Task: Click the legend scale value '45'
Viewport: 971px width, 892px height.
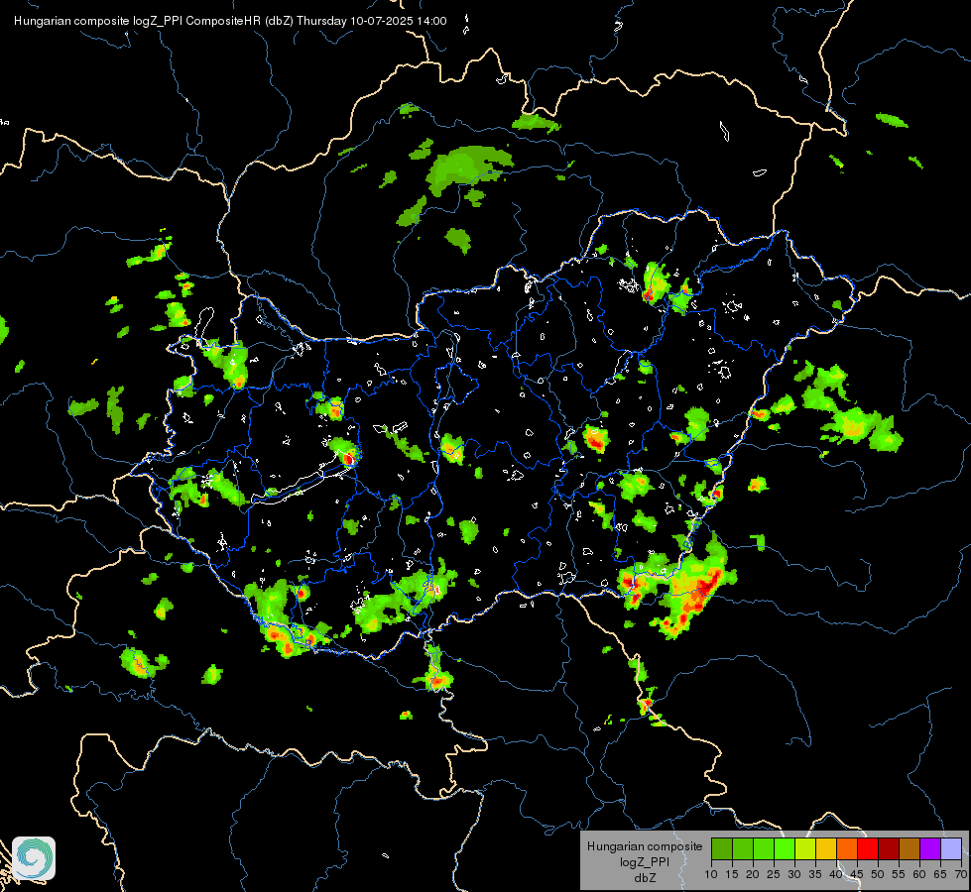Action: 857,875
